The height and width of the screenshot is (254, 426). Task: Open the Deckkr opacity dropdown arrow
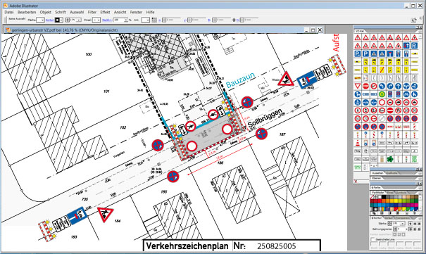tap(126, 20)
